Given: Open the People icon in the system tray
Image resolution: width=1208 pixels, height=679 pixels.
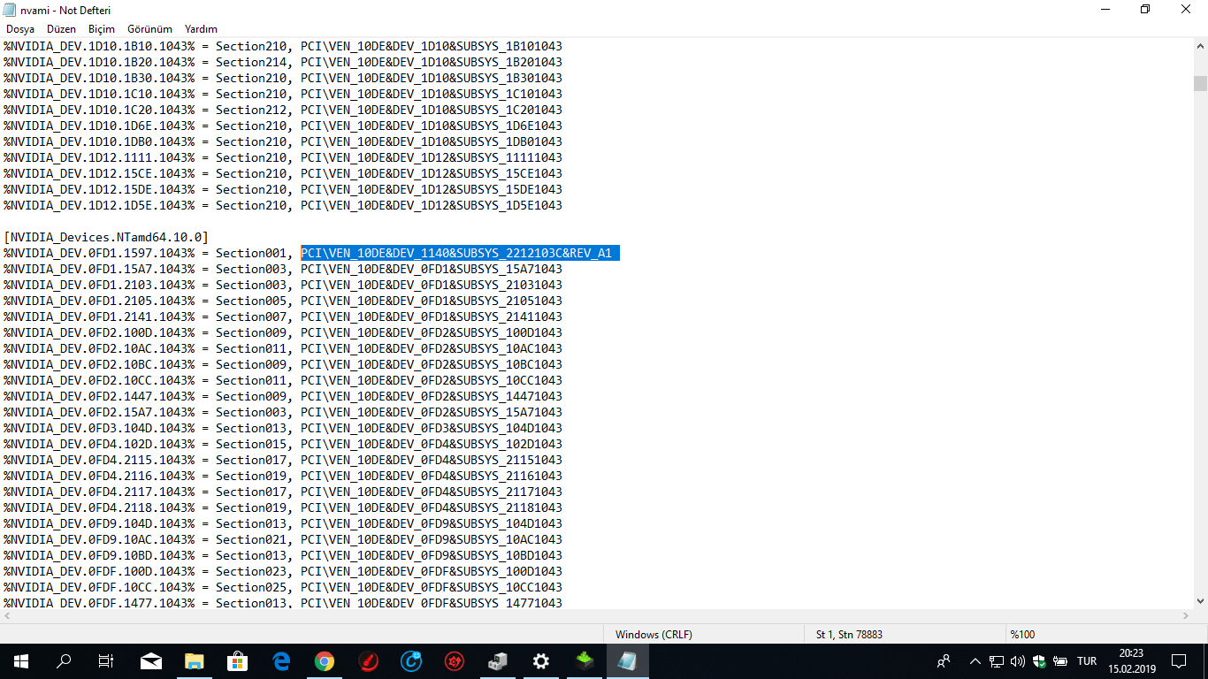Looking at the screenshot, I should pyautogui.click(x=944, y=660).
